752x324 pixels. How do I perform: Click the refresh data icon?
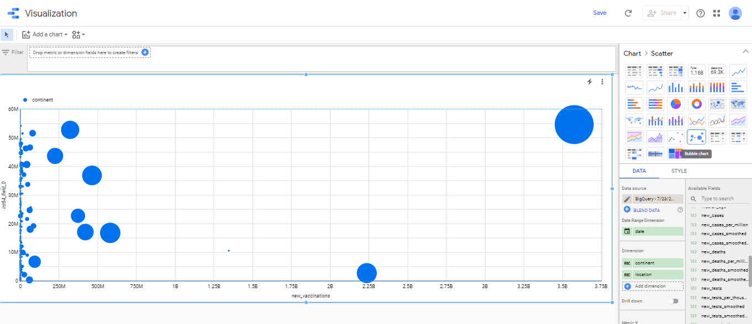[628, 13]
